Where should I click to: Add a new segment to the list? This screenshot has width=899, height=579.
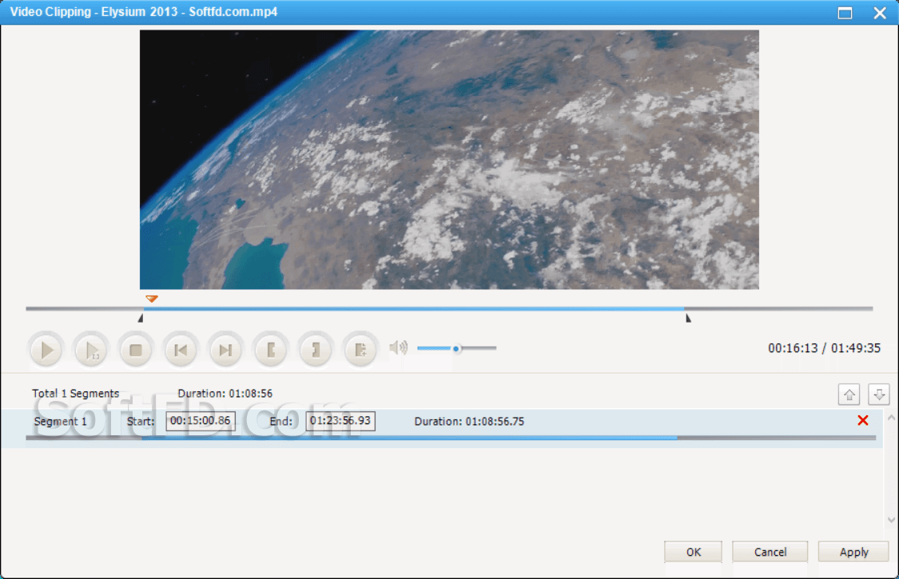[360, 350]
